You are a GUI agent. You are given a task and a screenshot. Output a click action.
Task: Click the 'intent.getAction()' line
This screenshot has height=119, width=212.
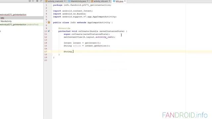(87, 46)
